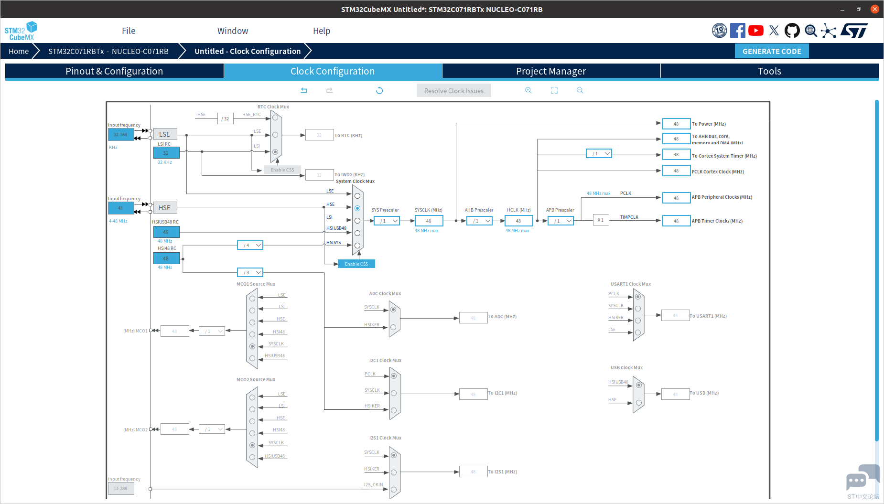Click the Clock Configuration tab
Screen dimensions: 884x504
click(x=333, y=71)
